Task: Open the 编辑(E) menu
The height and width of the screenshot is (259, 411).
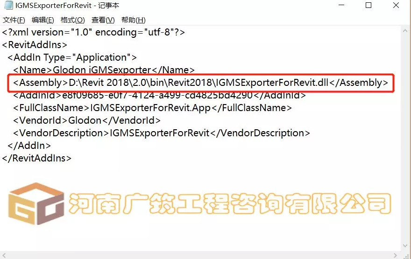Action: pos(43,20)
